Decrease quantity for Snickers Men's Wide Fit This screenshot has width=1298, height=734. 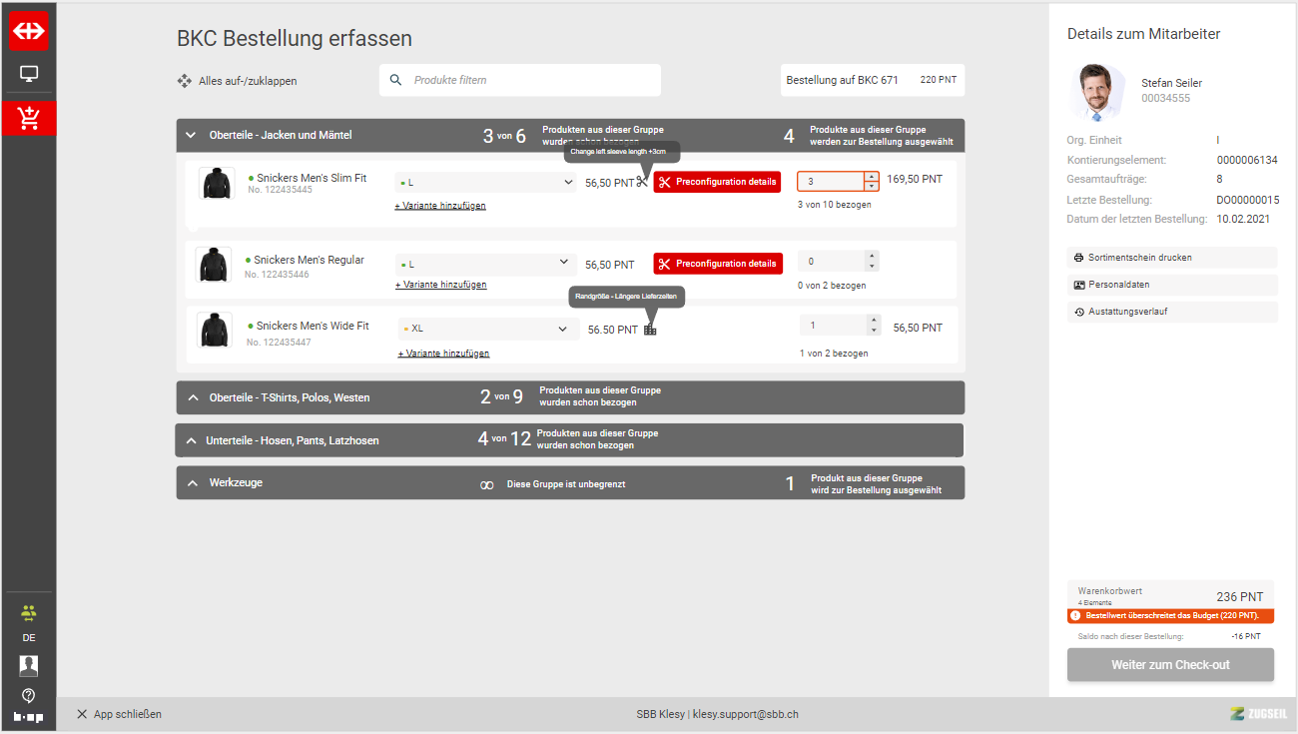click(x=874, y=331)
